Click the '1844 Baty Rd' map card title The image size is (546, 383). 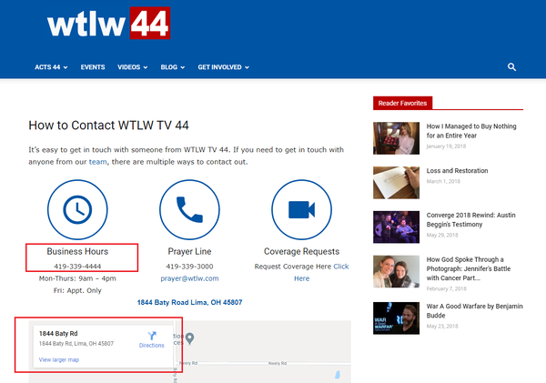[58, 334]
